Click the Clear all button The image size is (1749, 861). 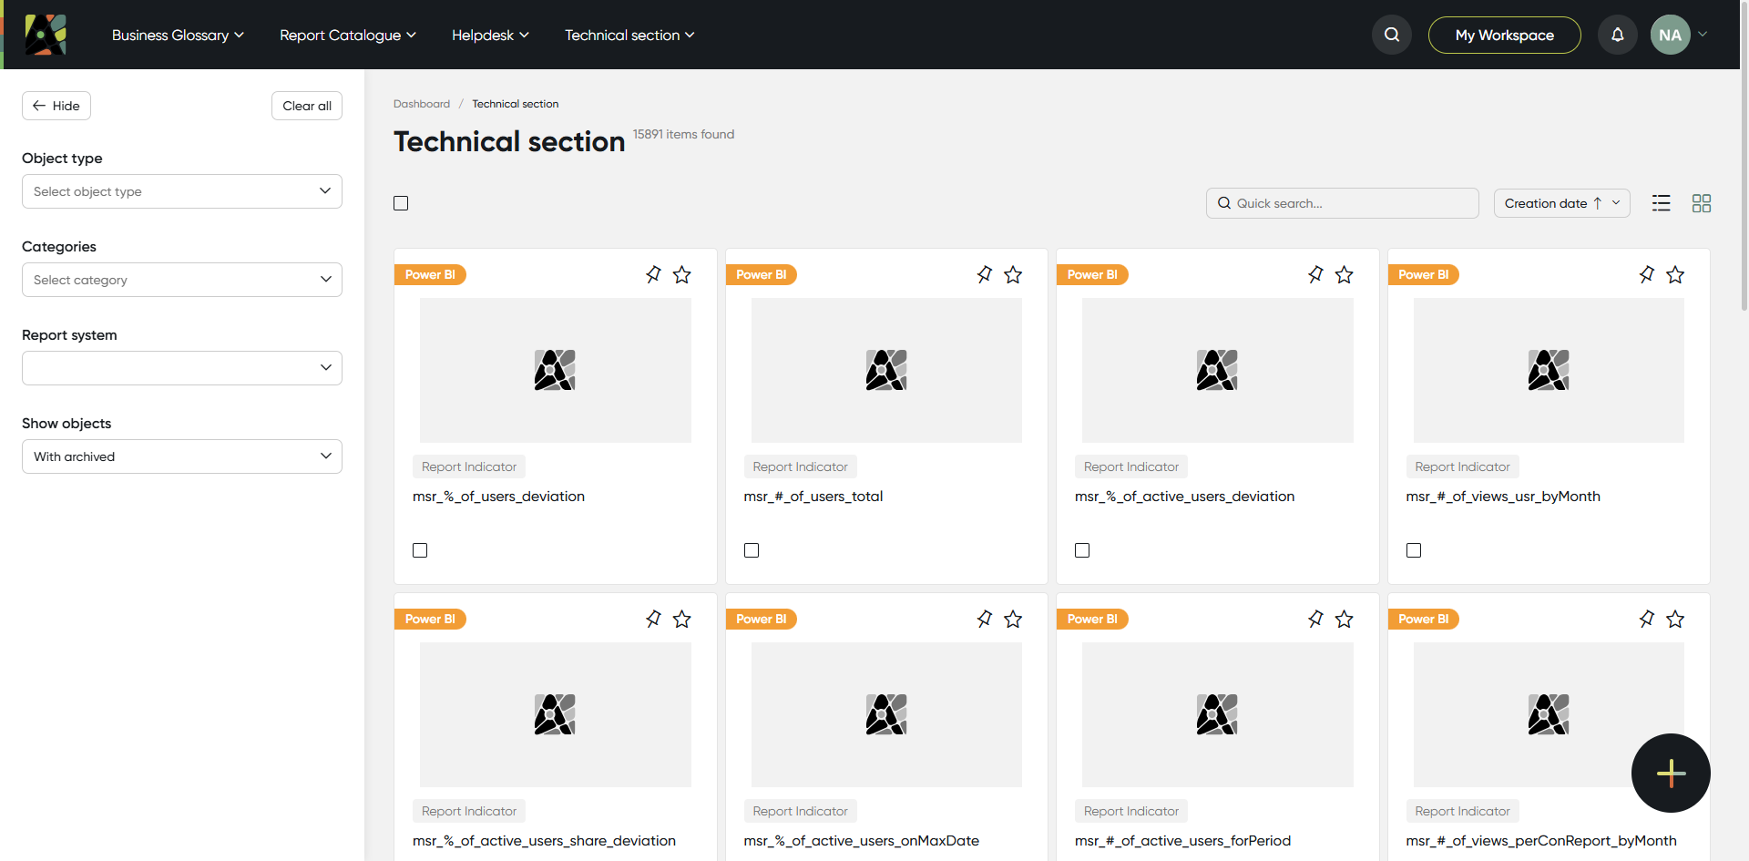pyautogui.click(x=307, y=106)
